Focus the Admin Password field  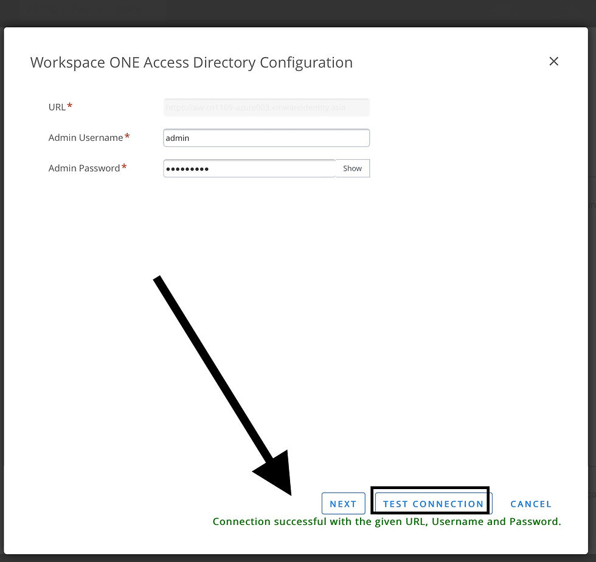pos(250,168)
